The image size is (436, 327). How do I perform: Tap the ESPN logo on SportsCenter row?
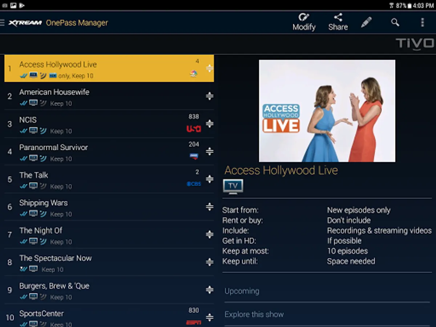coord(194,323)
